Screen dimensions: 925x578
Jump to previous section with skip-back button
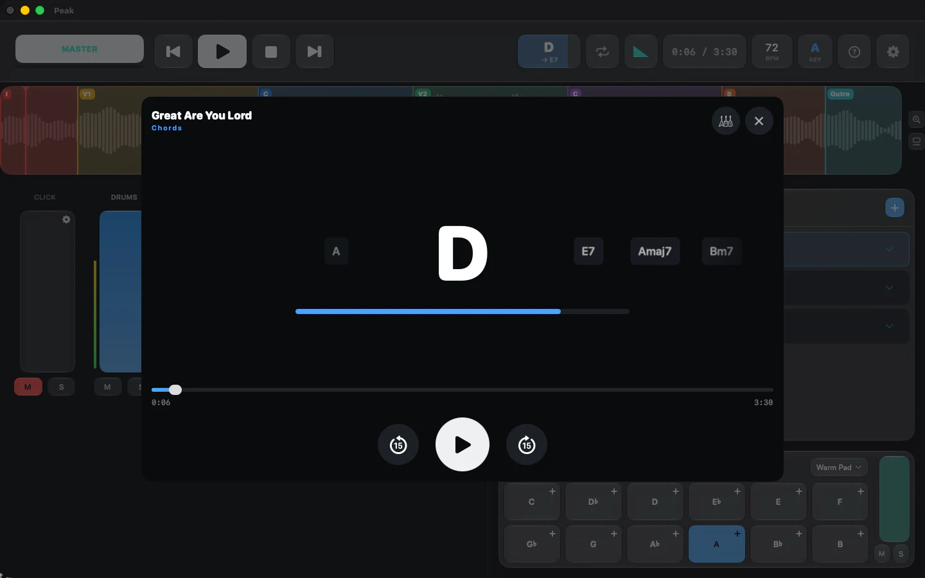pyautogui.click(x=173, y=51)
